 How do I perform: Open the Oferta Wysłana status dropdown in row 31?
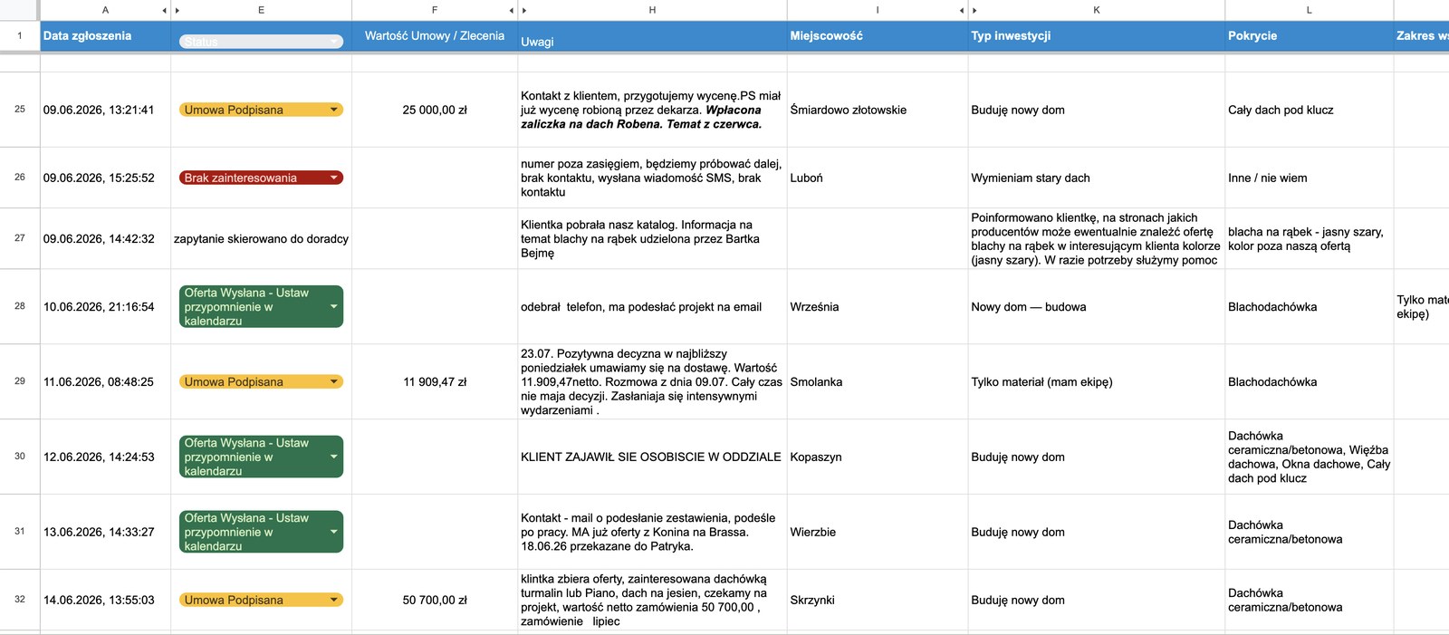pos(334,532)
